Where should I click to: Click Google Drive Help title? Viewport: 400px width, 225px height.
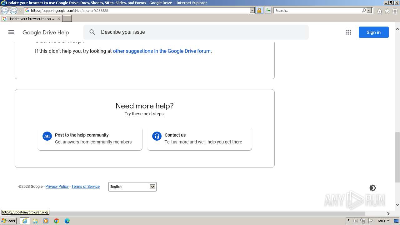point(46,32)
